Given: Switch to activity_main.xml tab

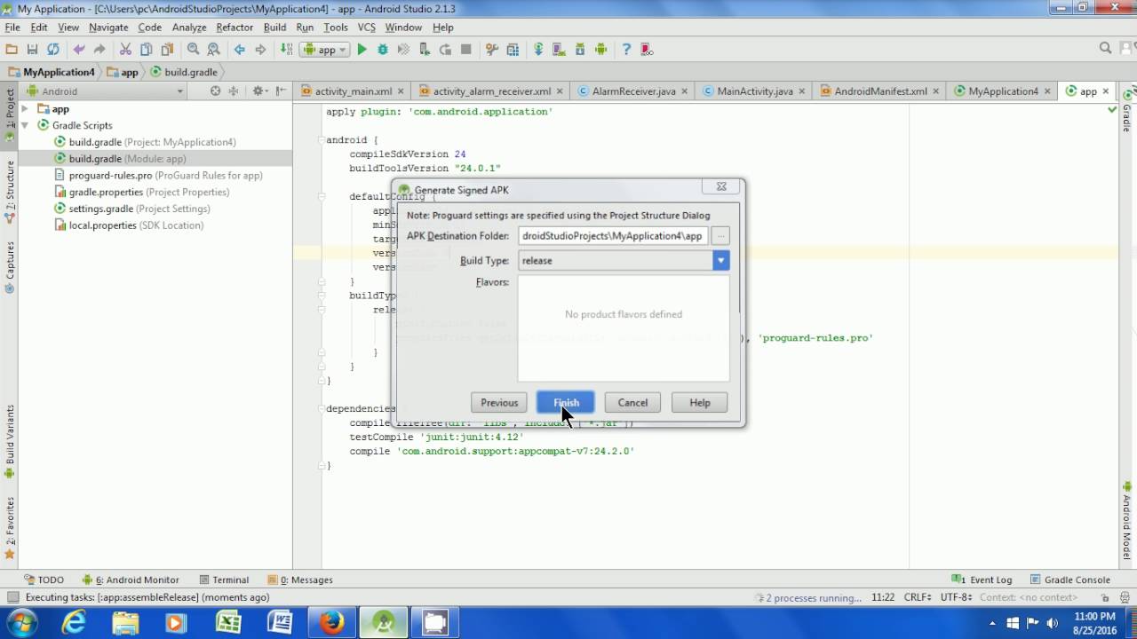Looking at the screenshot, I should [353, 91].
